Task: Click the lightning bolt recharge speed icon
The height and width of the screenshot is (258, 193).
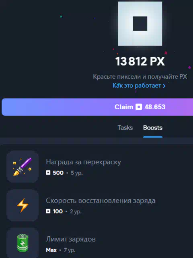Action: tap(23, 205)
